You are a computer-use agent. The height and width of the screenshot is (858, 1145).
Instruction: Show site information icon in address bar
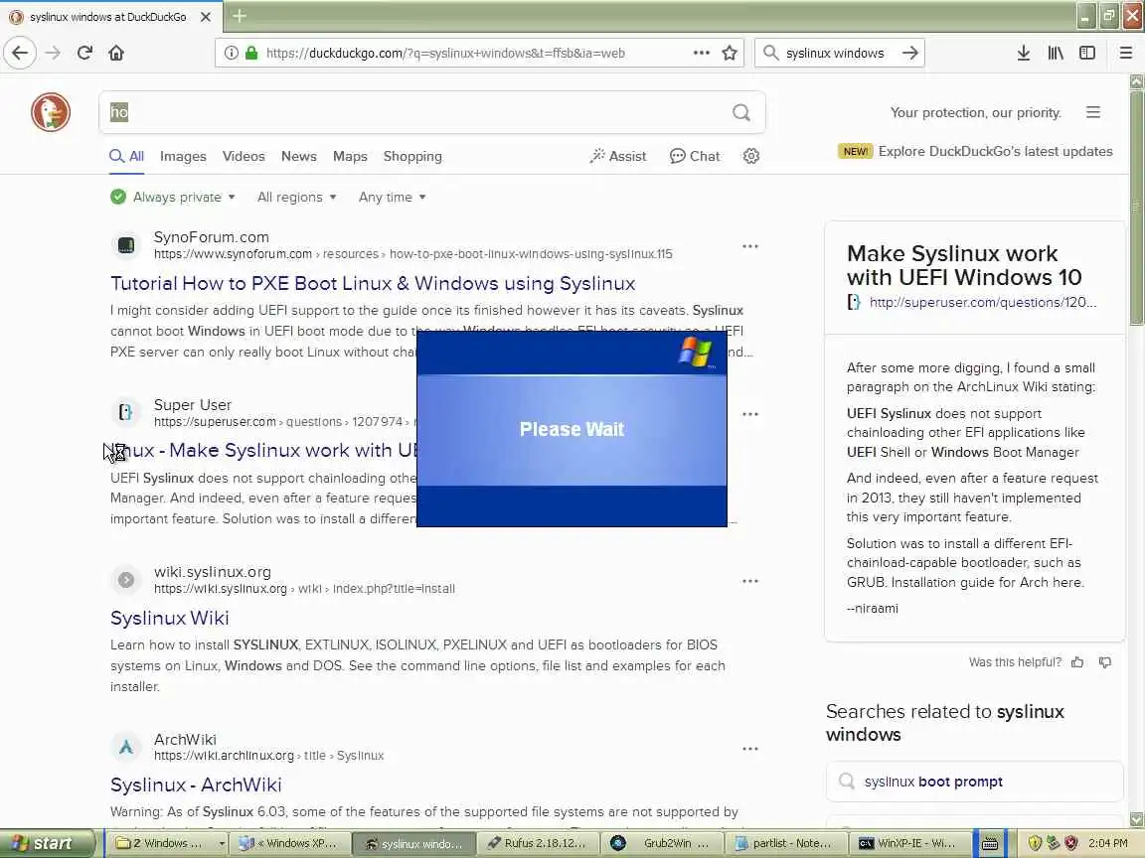pyautogui.click(x=232, y=53)
